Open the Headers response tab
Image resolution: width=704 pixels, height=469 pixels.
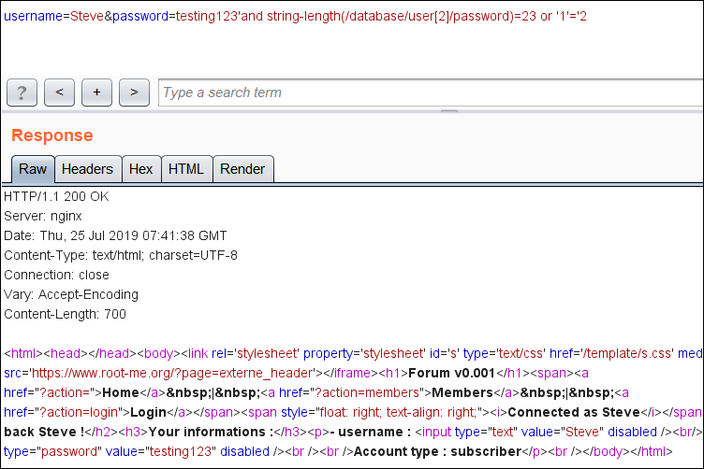88,169
